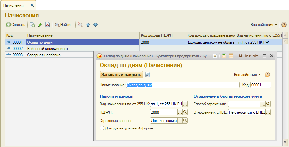Screen dimensions: 289x147
Task: Click the red X mark-for-deletion icon
Action: click(48, 25)
